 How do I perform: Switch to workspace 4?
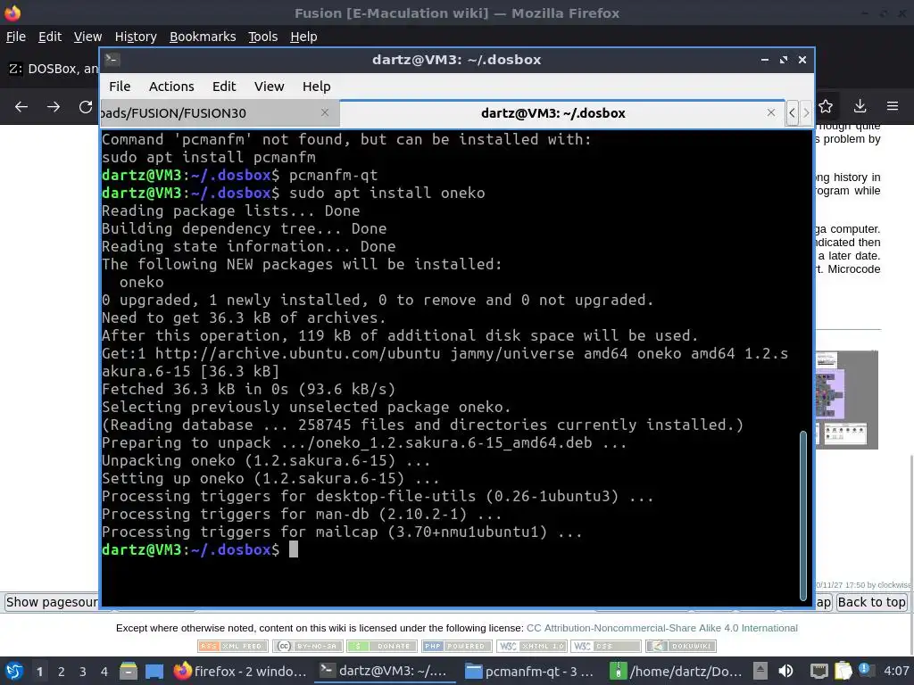tap(104, 672)
